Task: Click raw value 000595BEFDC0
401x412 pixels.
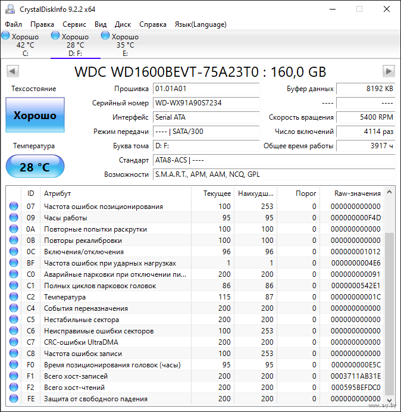Action: [356, 388]
